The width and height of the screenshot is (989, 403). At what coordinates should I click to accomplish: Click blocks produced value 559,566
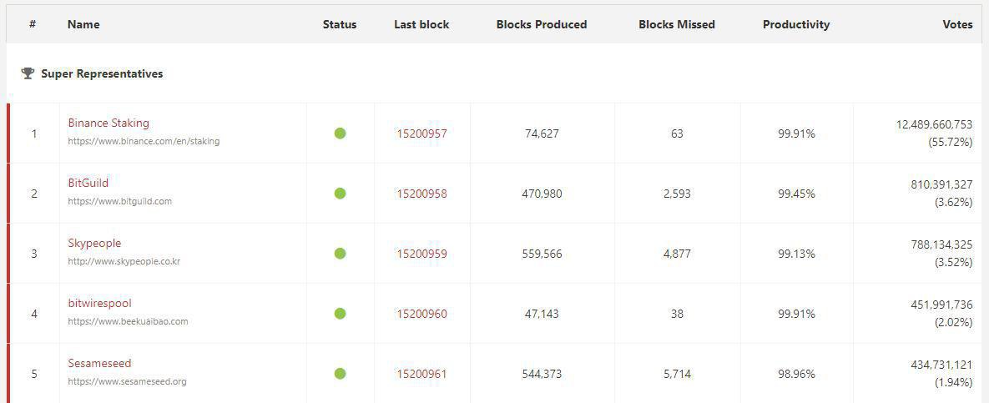click(x=542, y=254)
